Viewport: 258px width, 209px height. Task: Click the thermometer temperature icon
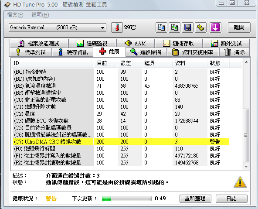pyautogui.click(x=117, y=27)
